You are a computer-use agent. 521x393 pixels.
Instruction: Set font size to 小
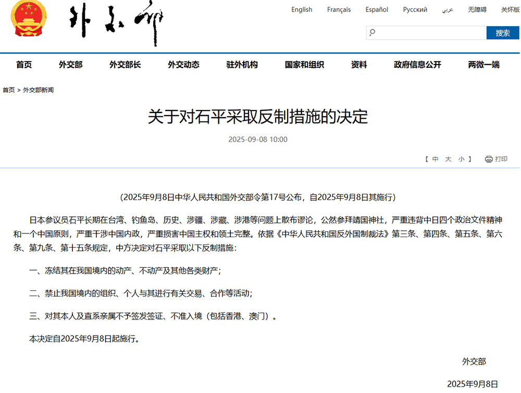pyautogui.click(x=461, y=159)
